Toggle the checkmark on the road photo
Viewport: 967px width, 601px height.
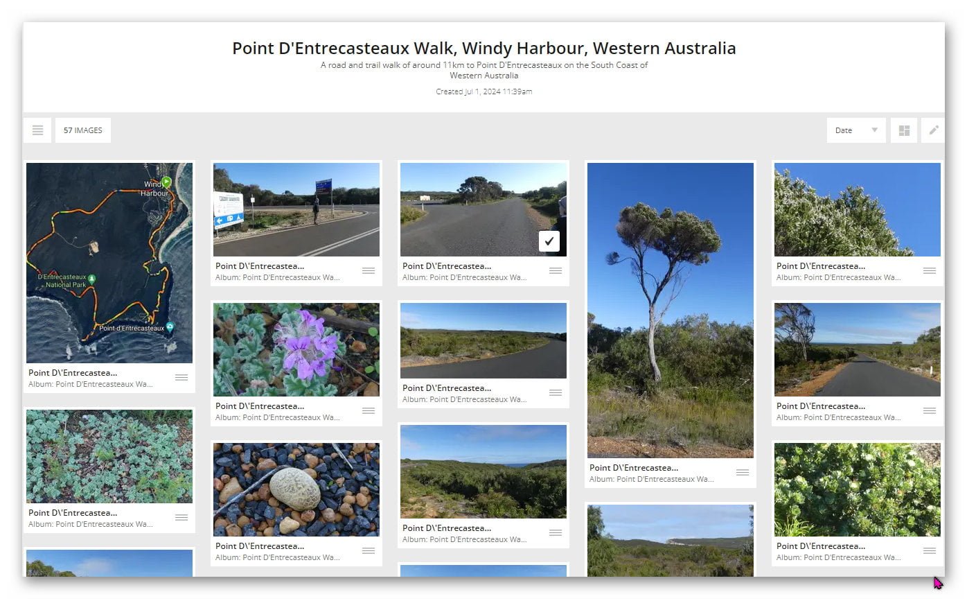[x=549, y=241]
